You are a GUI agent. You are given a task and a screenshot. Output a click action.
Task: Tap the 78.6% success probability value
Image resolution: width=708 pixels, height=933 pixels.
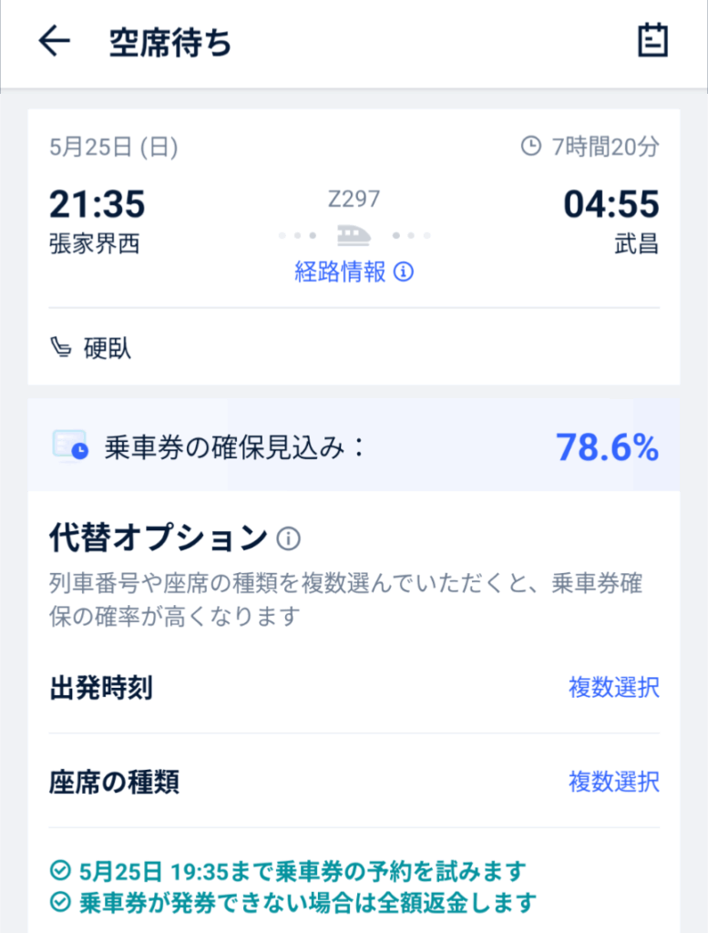pyautogui.click(x=608, y=447)
